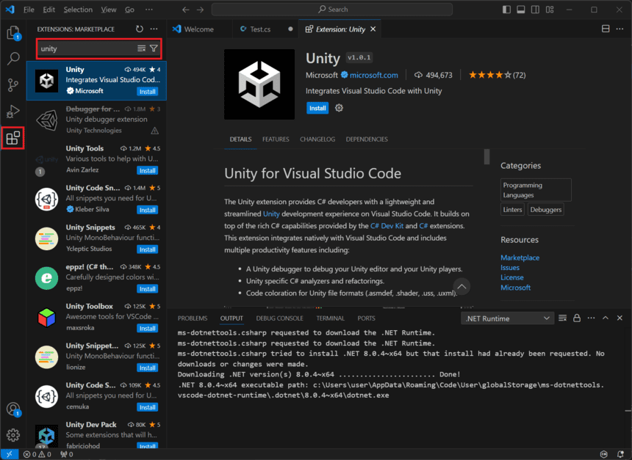The image size is (632, 460).
Task: Open editor more actions menu
Action: point(620,29)
